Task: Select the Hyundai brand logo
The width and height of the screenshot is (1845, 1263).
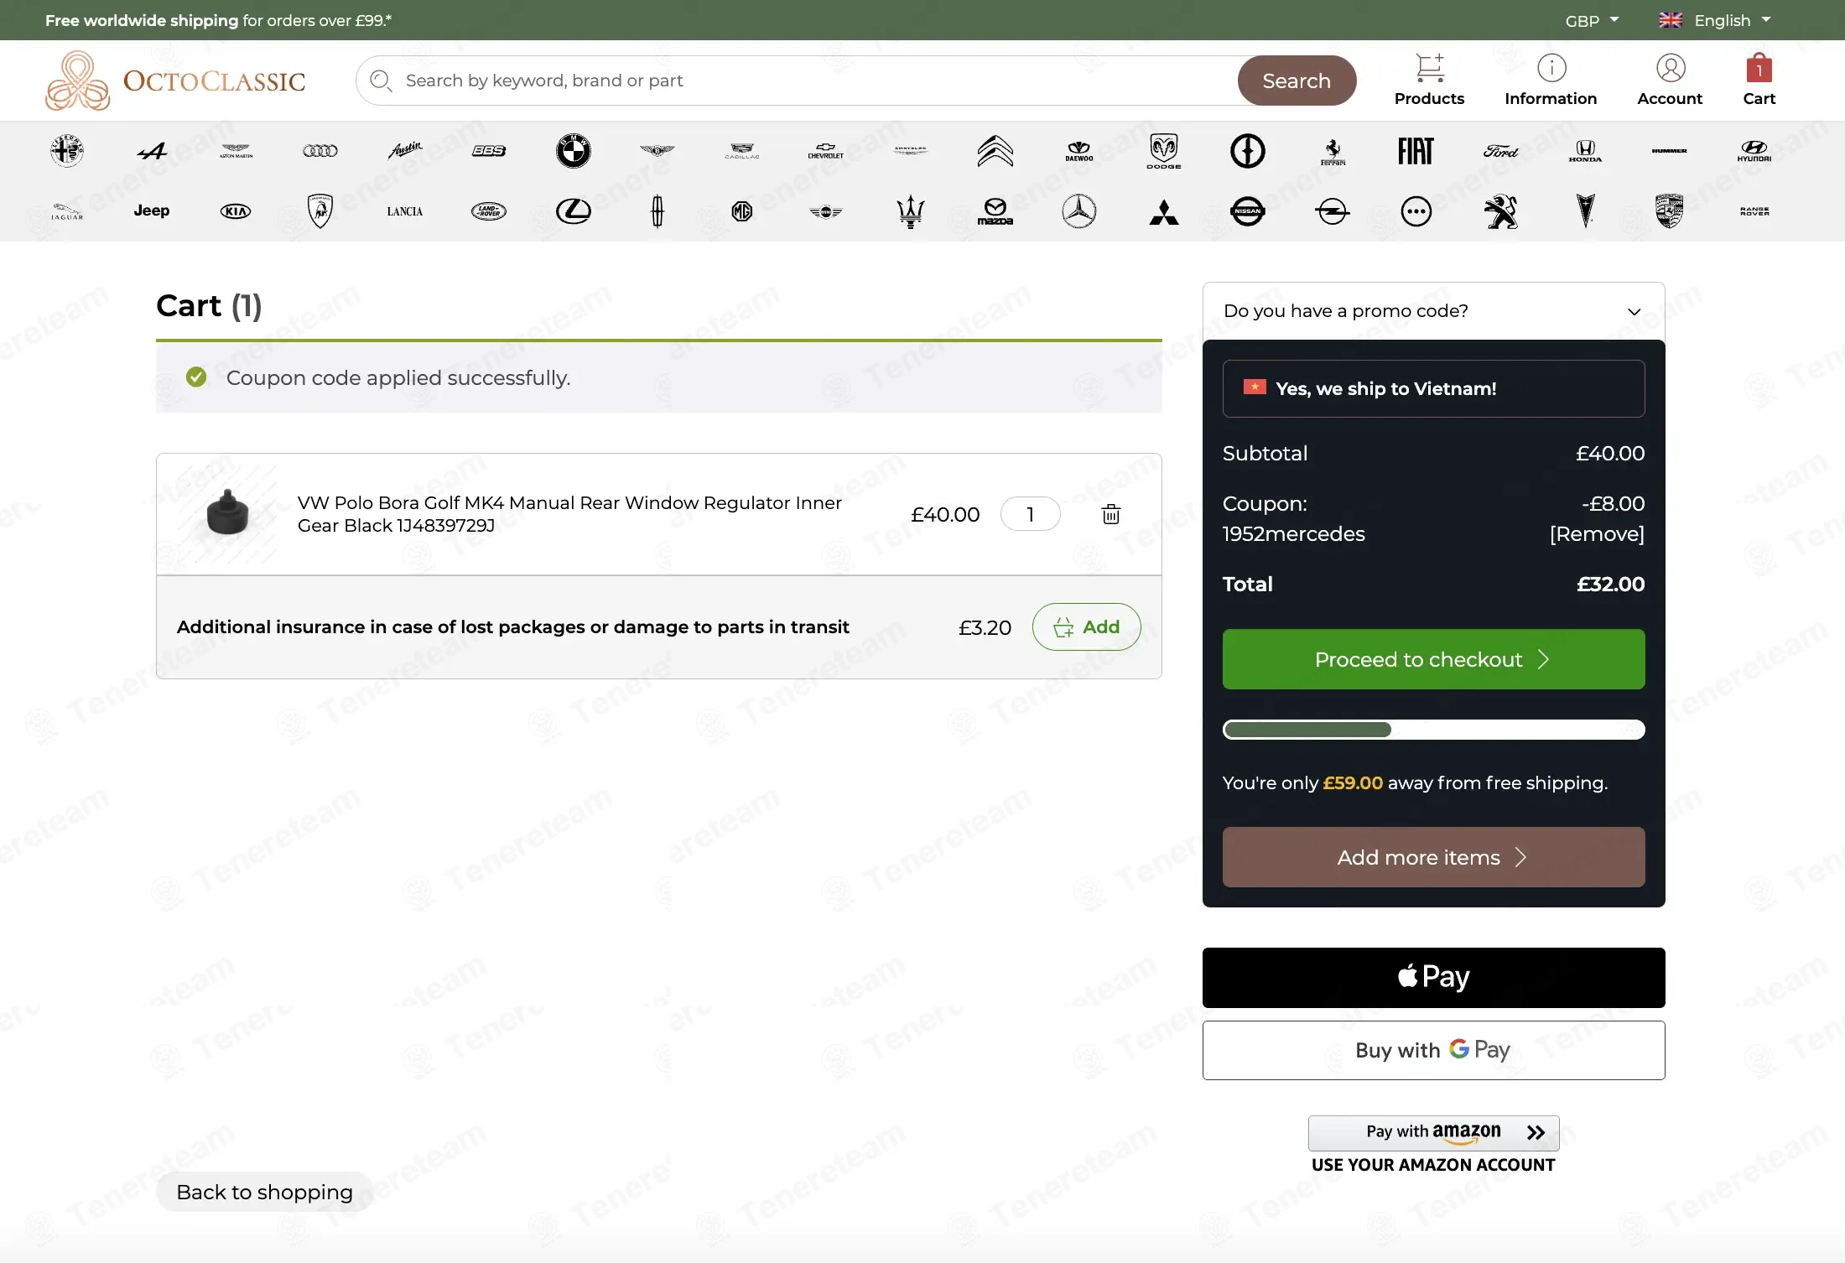Action: [1754, 151]
